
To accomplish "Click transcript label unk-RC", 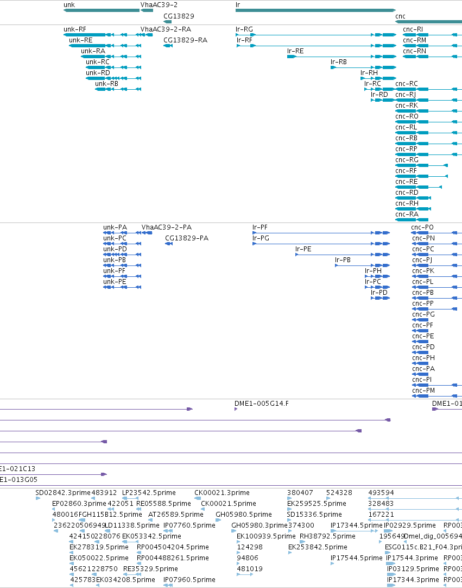I will [x=98, y=62].
